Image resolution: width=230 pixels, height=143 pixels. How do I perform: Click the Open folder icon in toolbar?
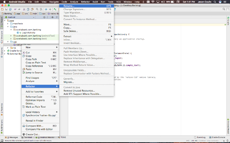point(2,9)
